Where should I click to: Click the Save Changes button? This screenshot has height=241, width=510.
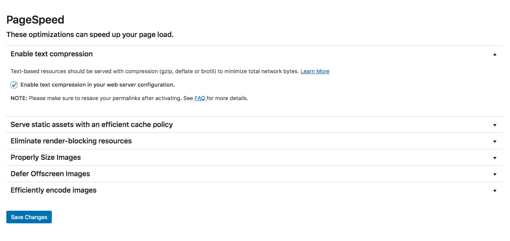coord(29,217)
